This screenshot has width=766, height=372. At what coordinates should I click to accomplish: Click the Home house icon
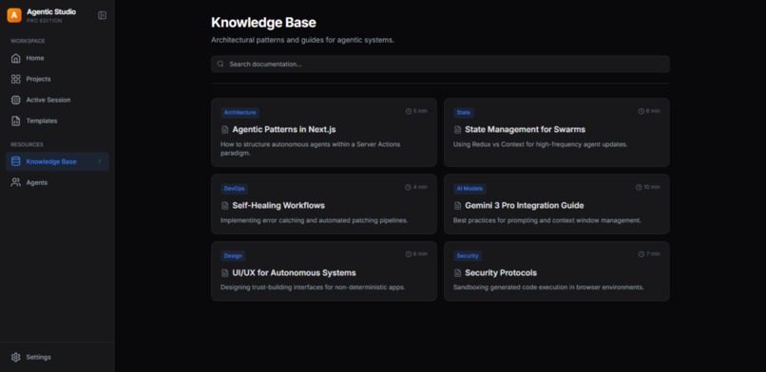pyautogui.click(x=15, y=58)
